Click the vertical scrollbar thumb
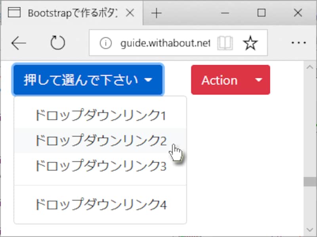 tap(310, 182)
